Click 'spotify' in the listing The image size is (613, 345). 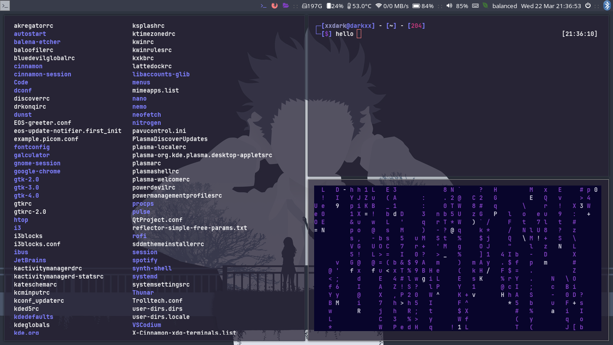point(145,260)
